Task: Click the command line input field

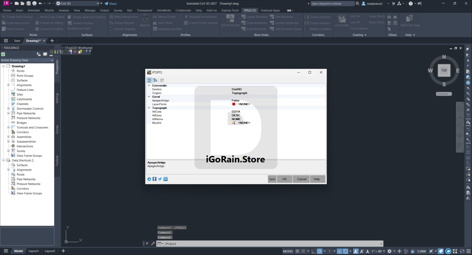Action: pos(272,244)
